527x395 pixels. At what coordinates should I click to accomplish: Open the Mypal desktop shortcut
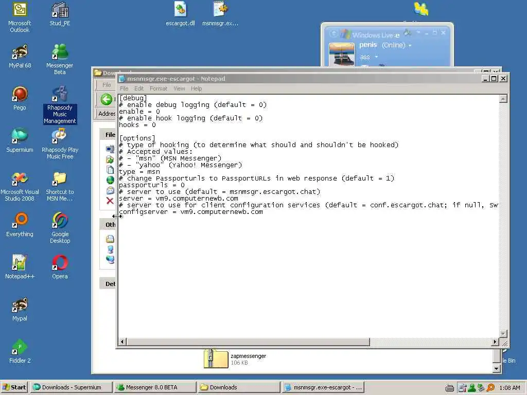20,309
